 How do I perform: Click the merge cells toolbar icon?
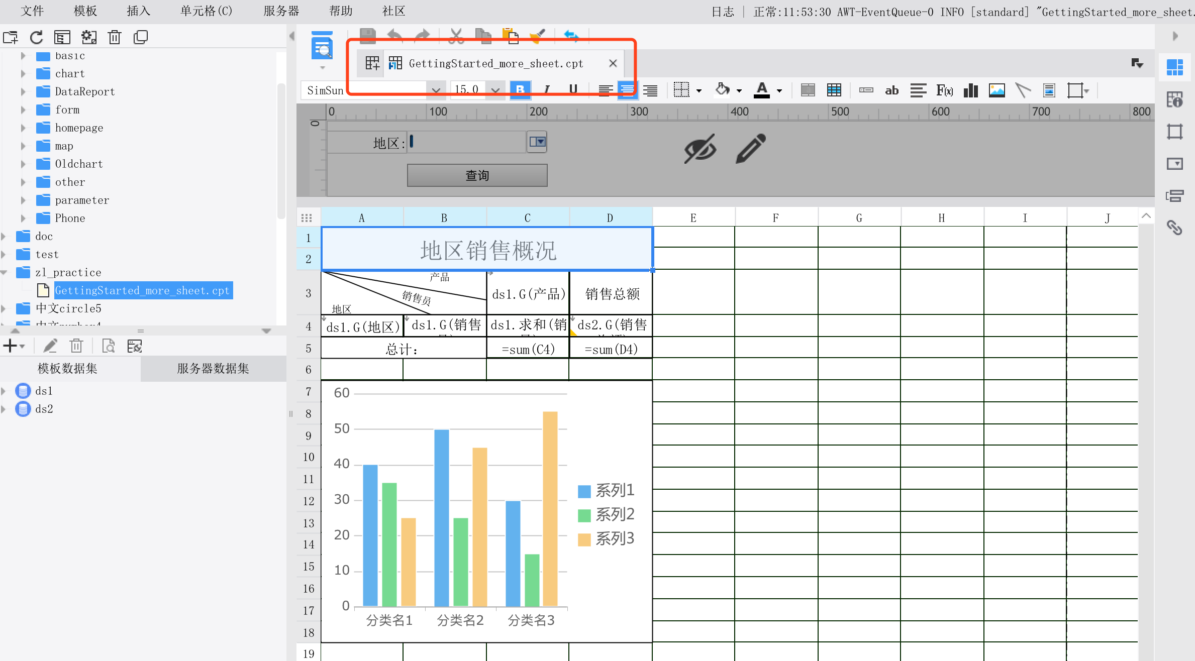click(x=808, y=90)
